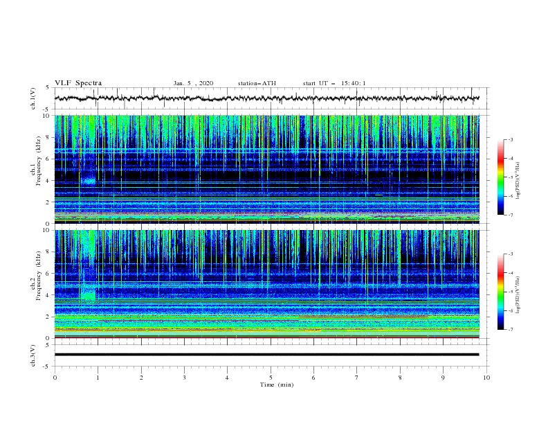Click the ch.1 voltage waveform trace
This screenshot has width=548, height=424.
[266, 98]
